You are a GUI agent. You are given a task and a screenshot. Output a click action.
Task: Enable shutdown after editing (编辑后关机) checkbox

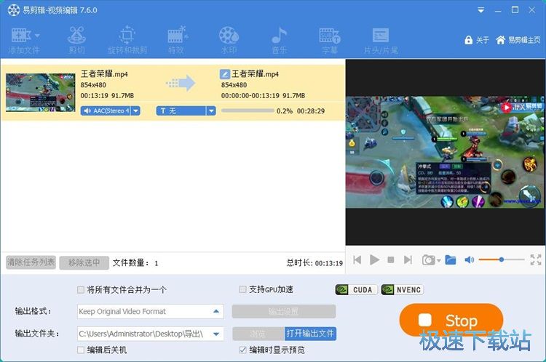81,350
